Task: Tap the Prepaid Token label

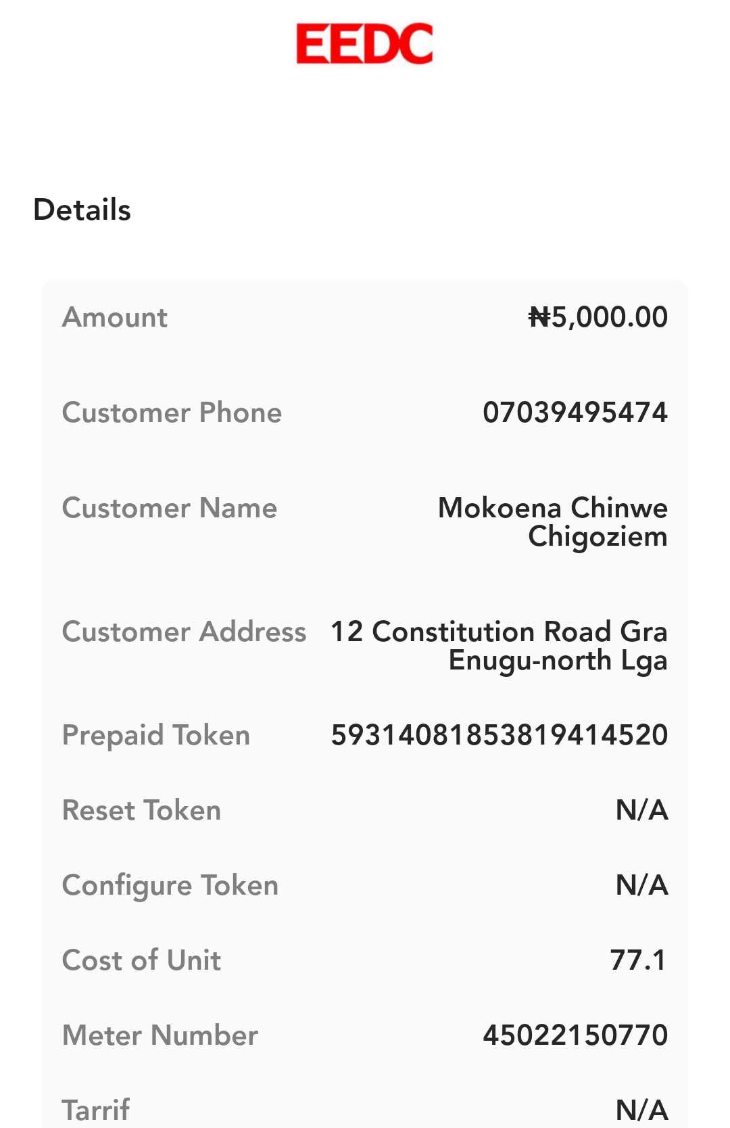Action: click(x=156, y=735)
